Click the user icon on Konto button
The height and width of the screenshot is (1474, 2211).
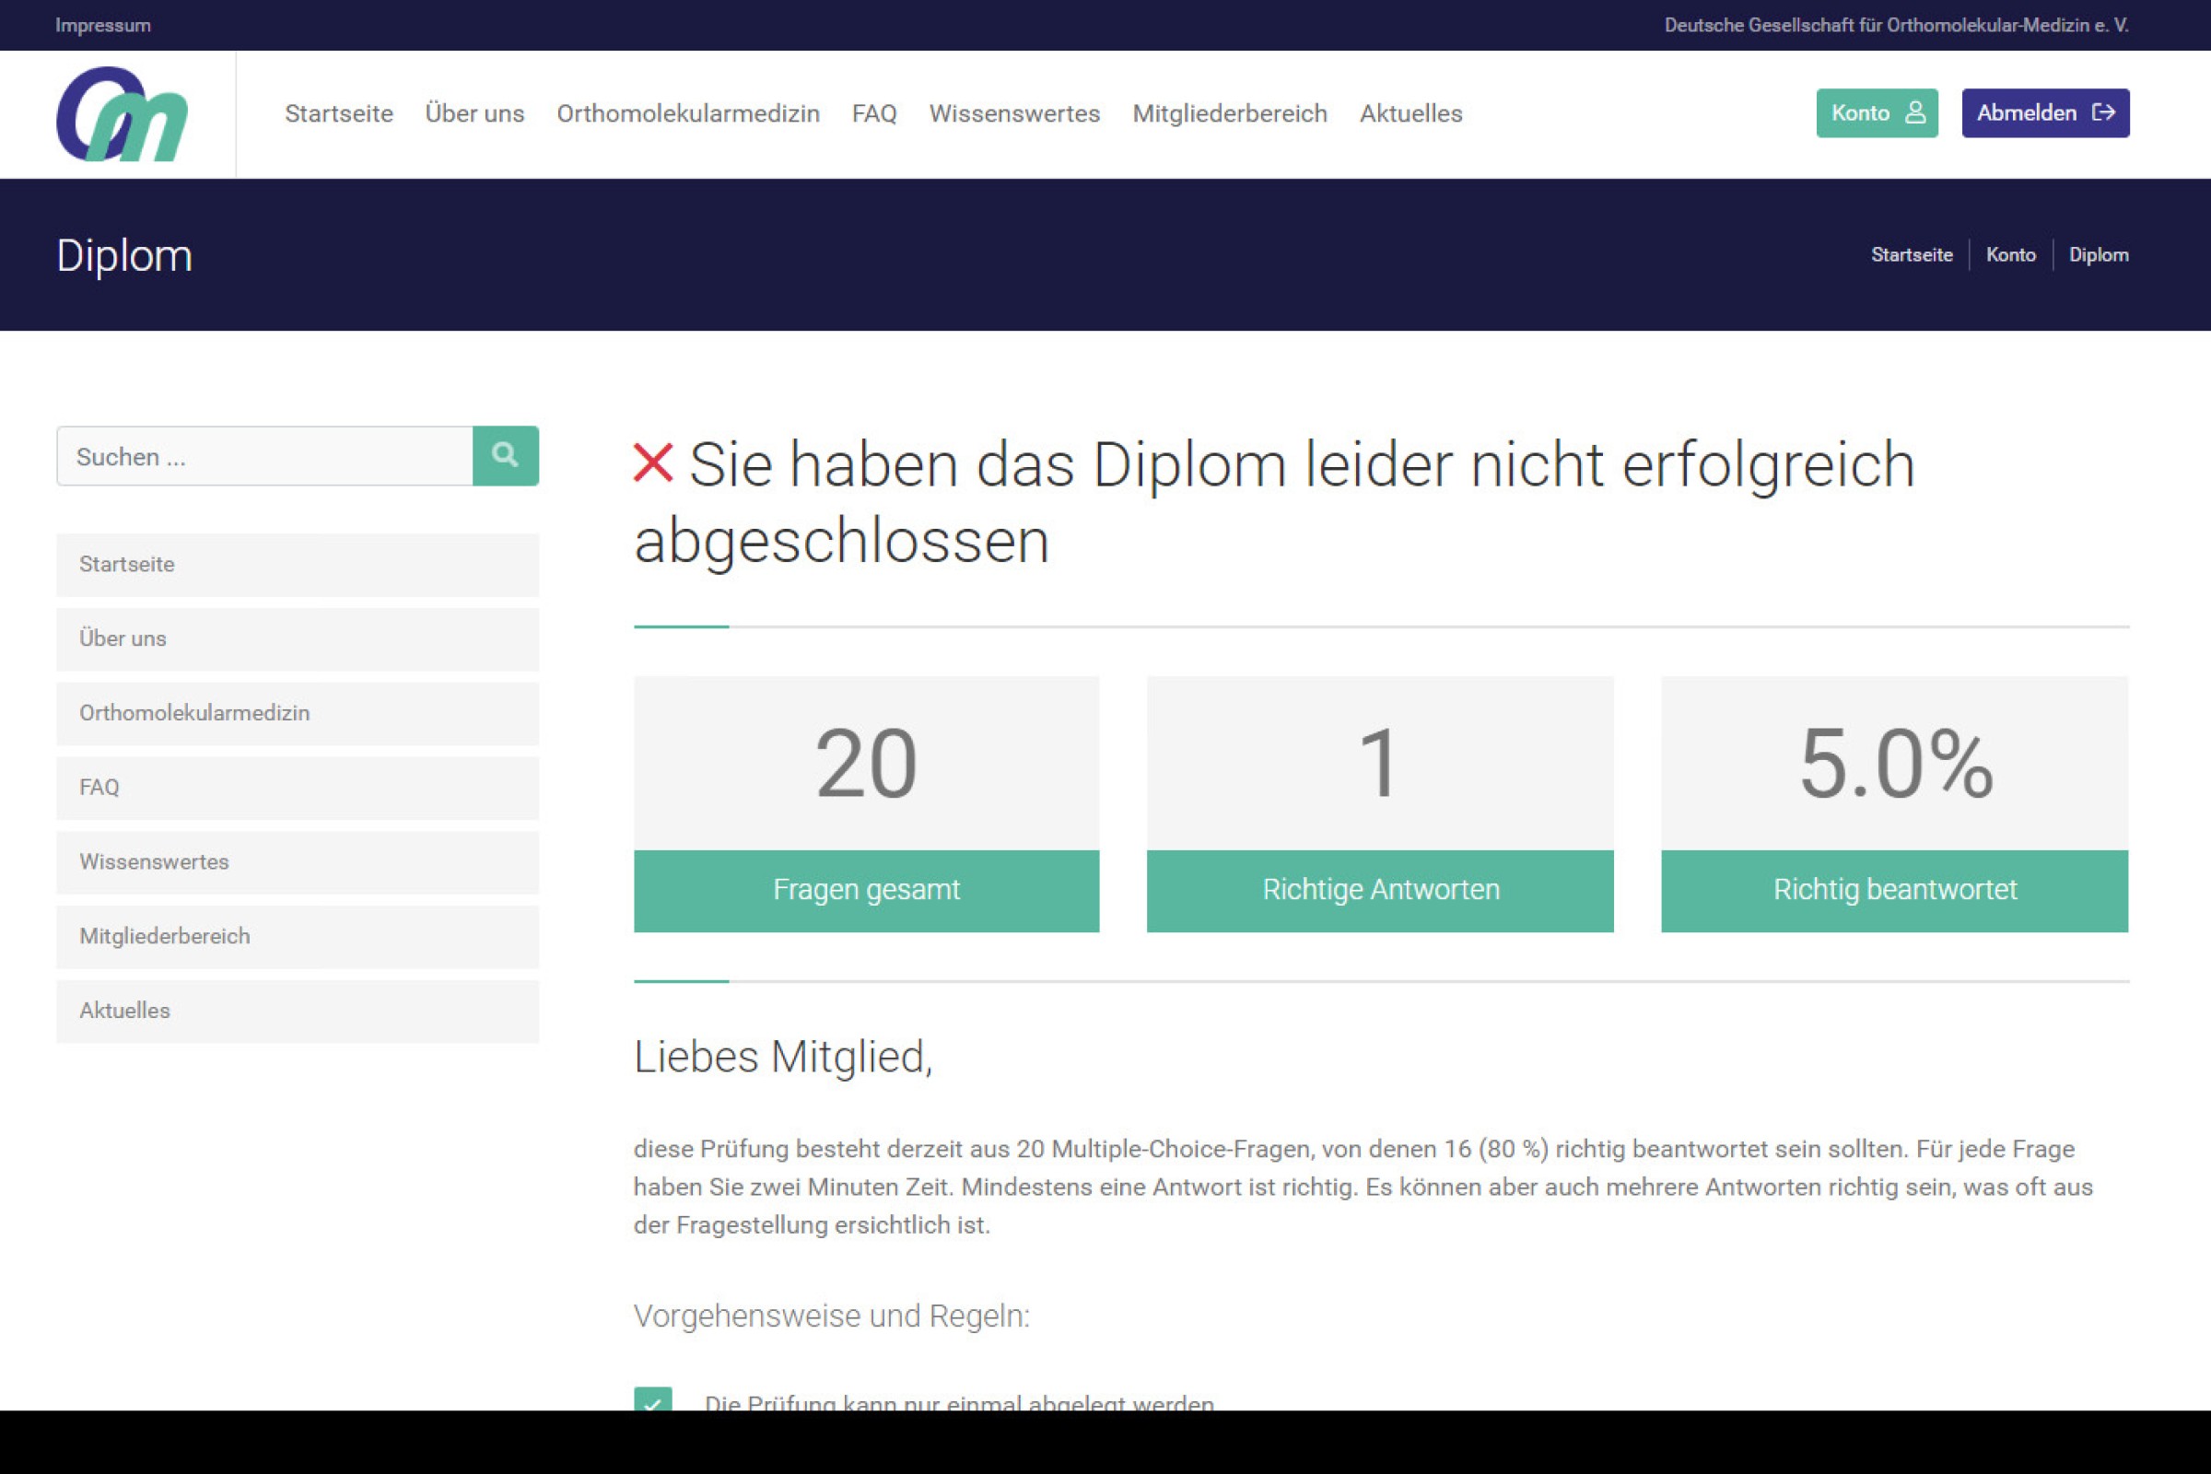(x=1914, y=112)
